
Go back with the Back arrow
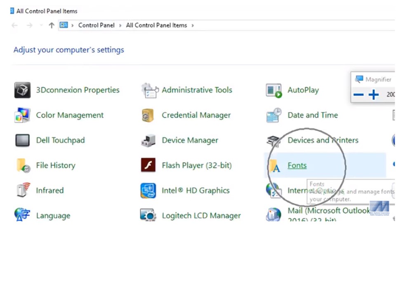[x=15, y=25]
